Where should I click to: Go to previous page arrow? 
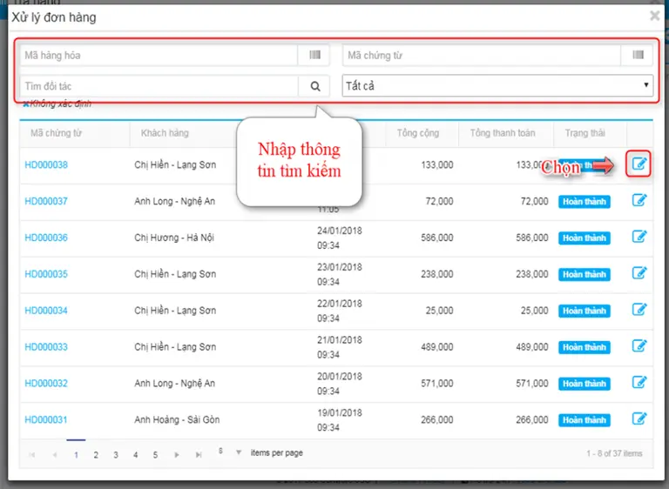tap(55, 455)
